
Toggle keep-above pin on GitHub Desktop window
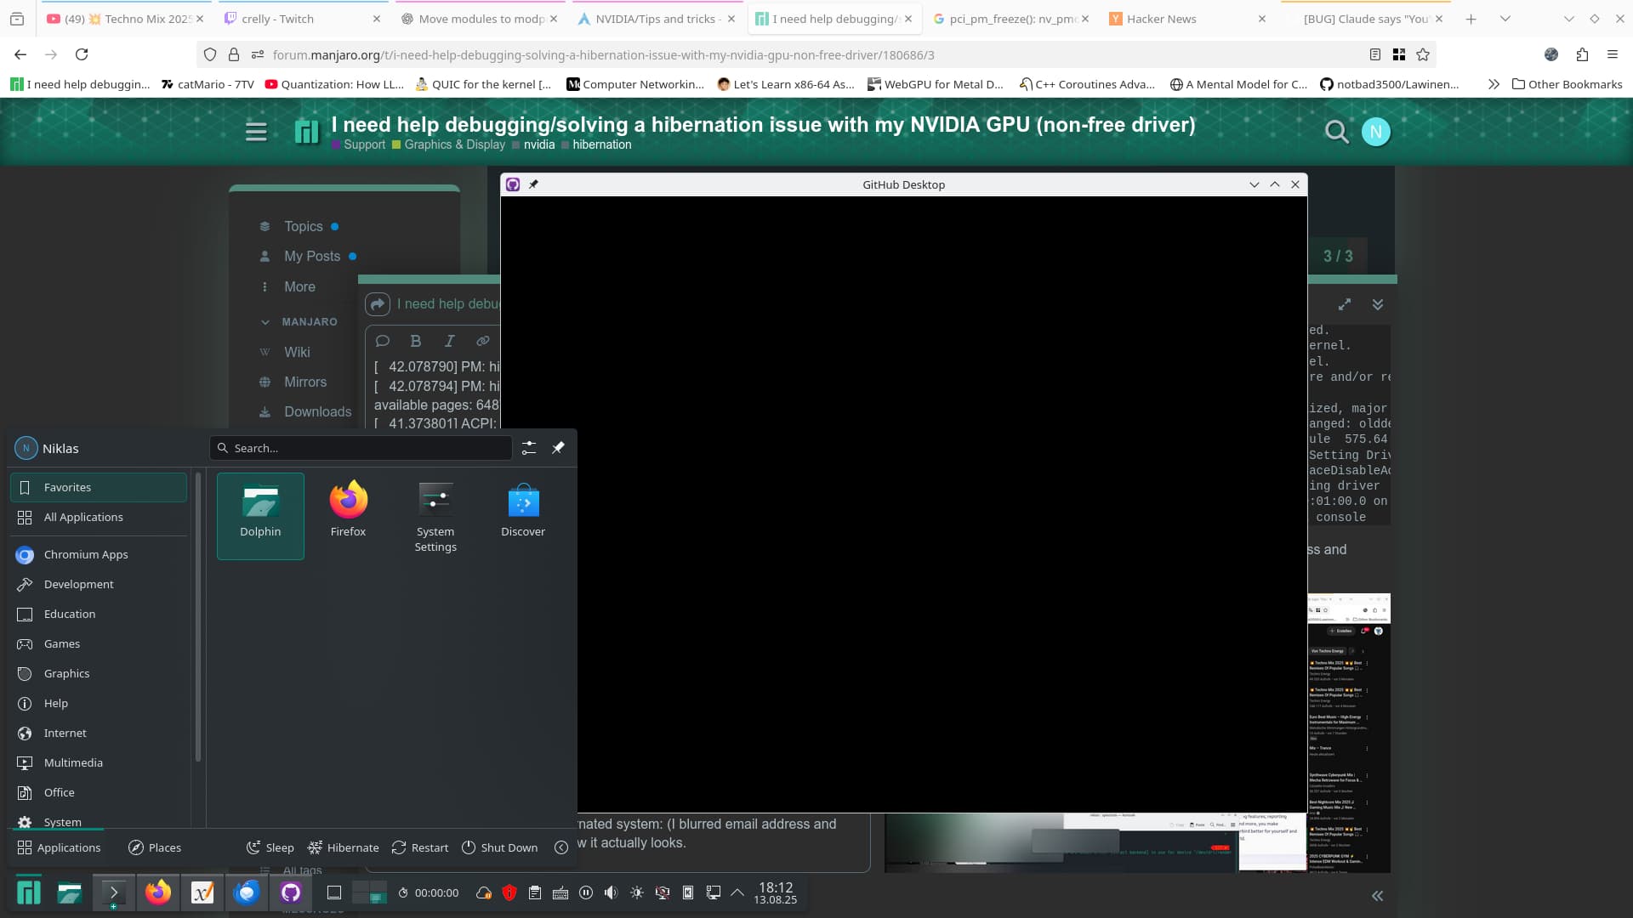(533, 184)
